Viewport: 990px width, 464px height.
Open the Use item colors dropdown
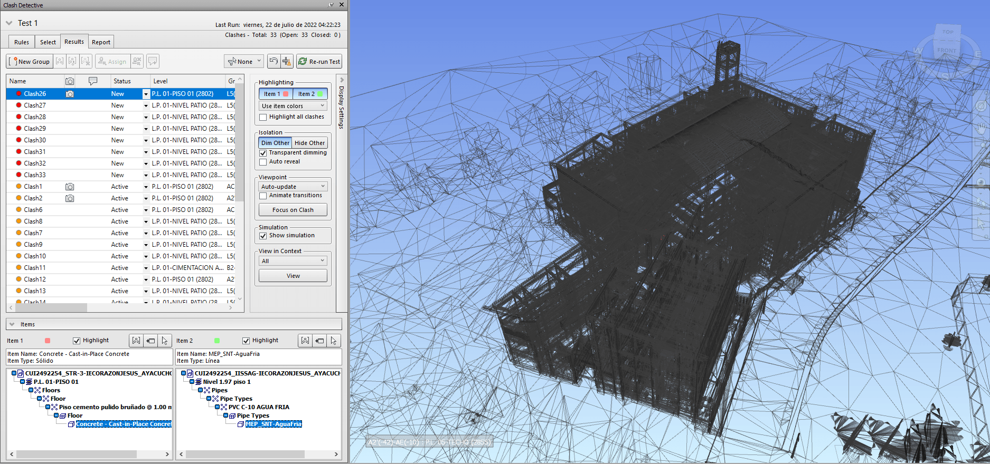point(293,106)
